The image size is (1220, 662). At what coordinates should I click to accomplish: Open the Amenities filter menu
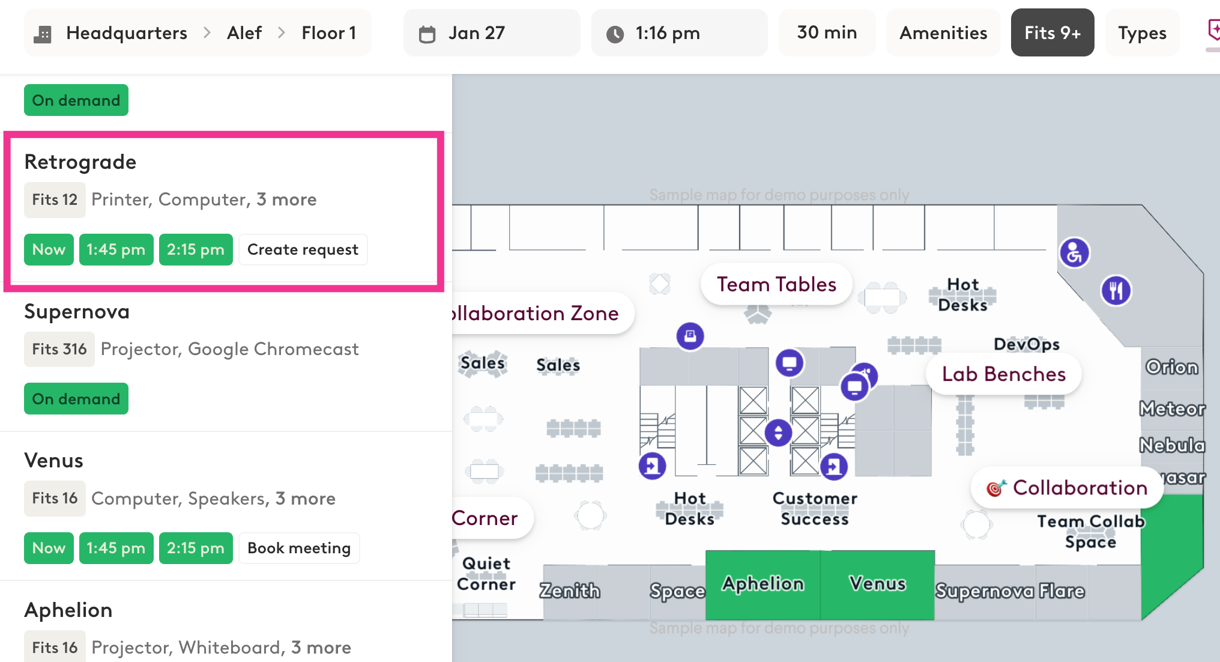[x=943, y=33]
